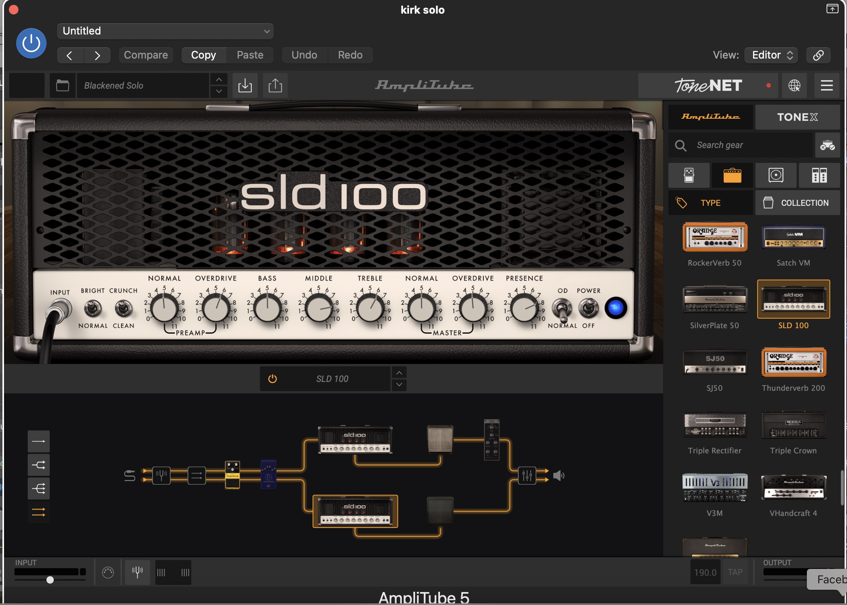Screen dimensions: 847x605
Task: Select the RockerVerb 50 amp thumbnail
Action: (x=715, y=237)
